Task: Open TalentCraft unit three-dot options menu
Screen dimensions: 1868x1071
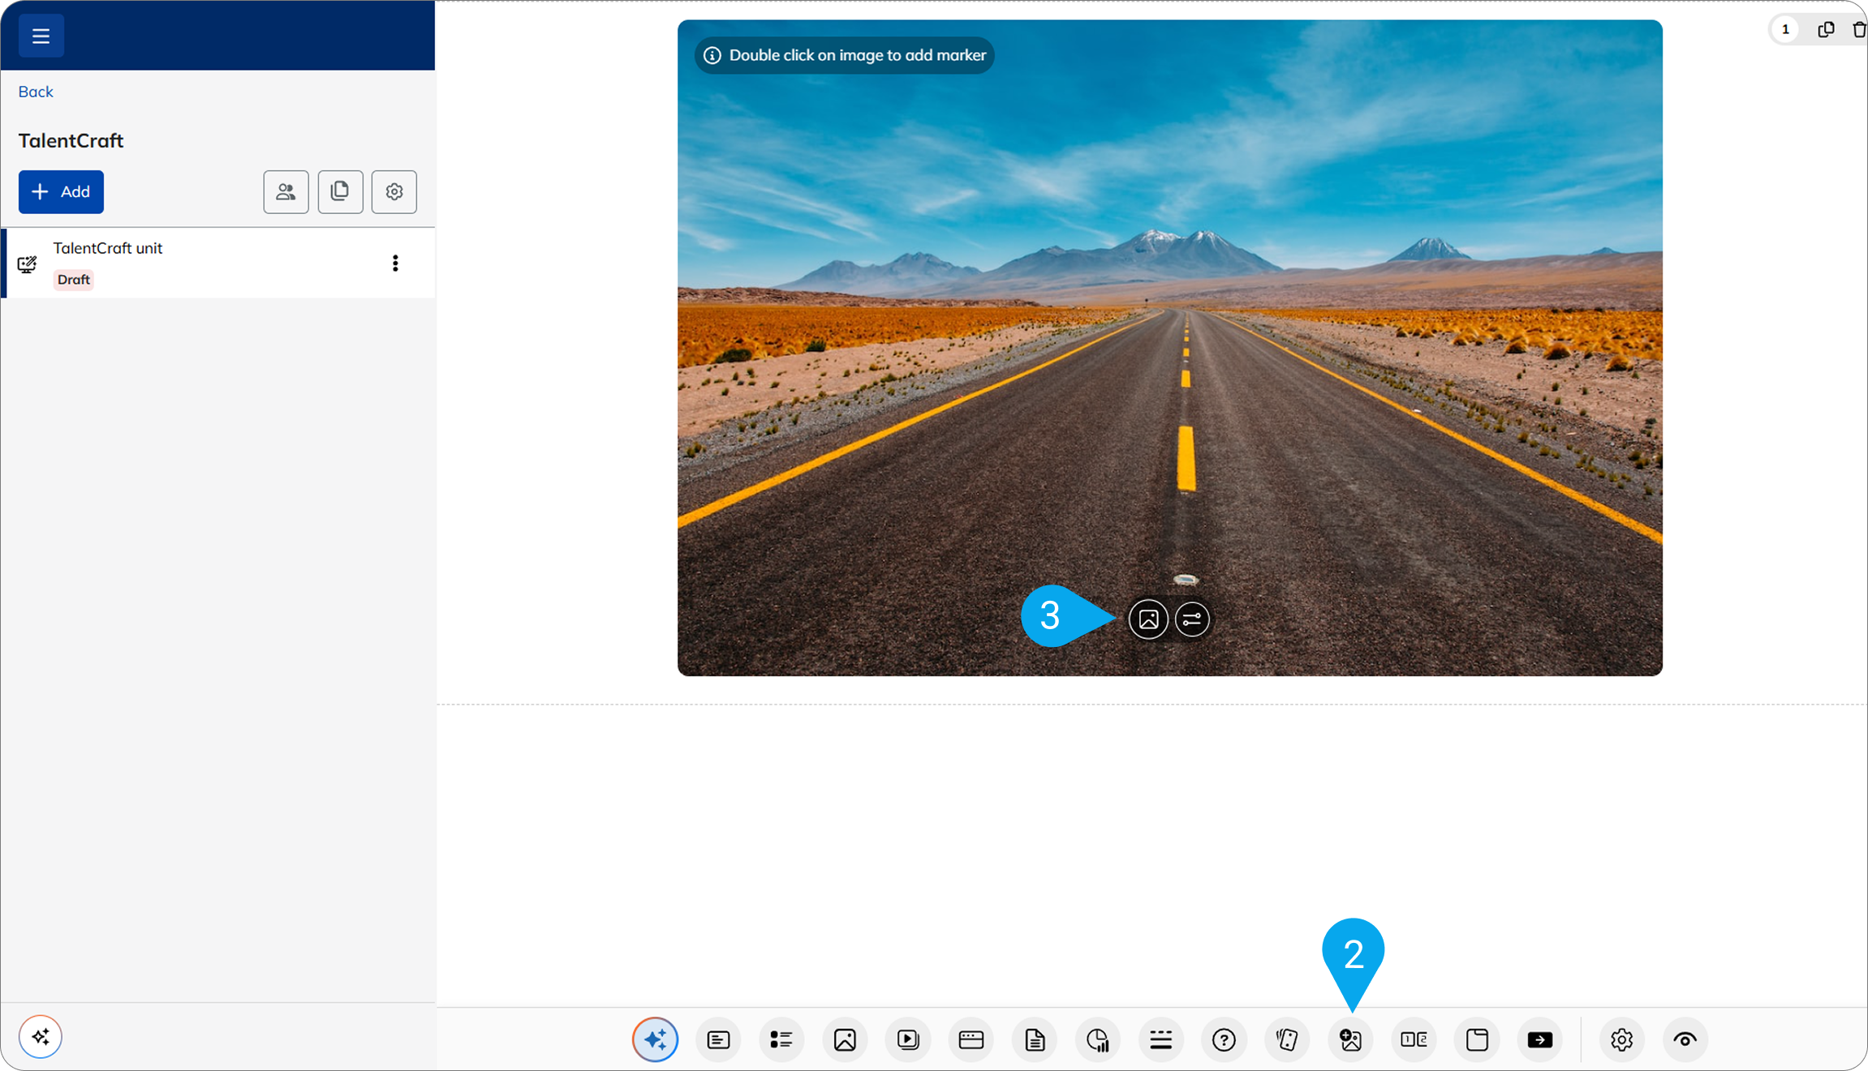Action: click(x=395, y=263)
